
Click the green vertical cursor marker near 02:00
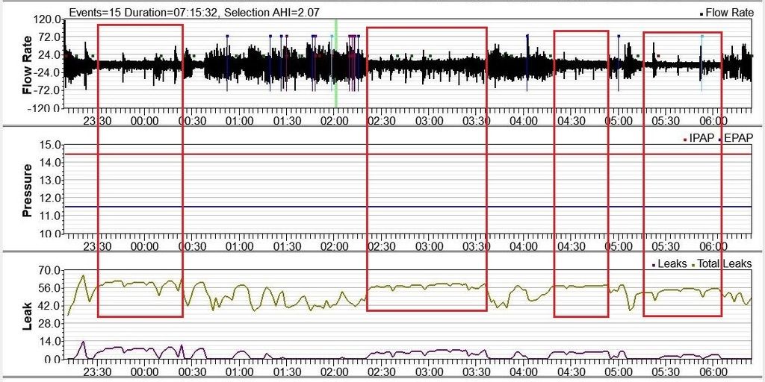(336, 63)
